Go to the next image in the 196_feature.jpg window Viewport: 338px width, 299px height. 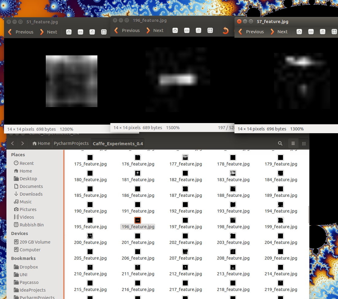tap(155, 30)
